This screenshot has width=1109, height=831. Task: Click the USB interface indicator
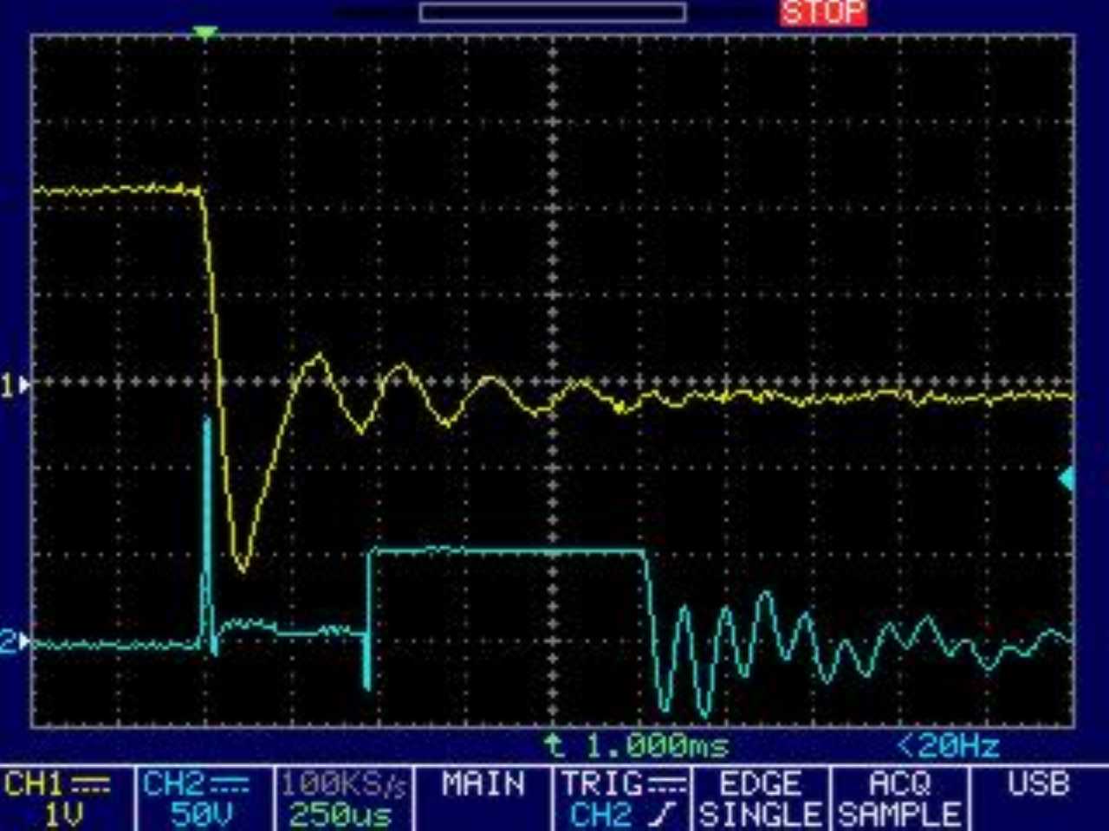click(1038, 785)
